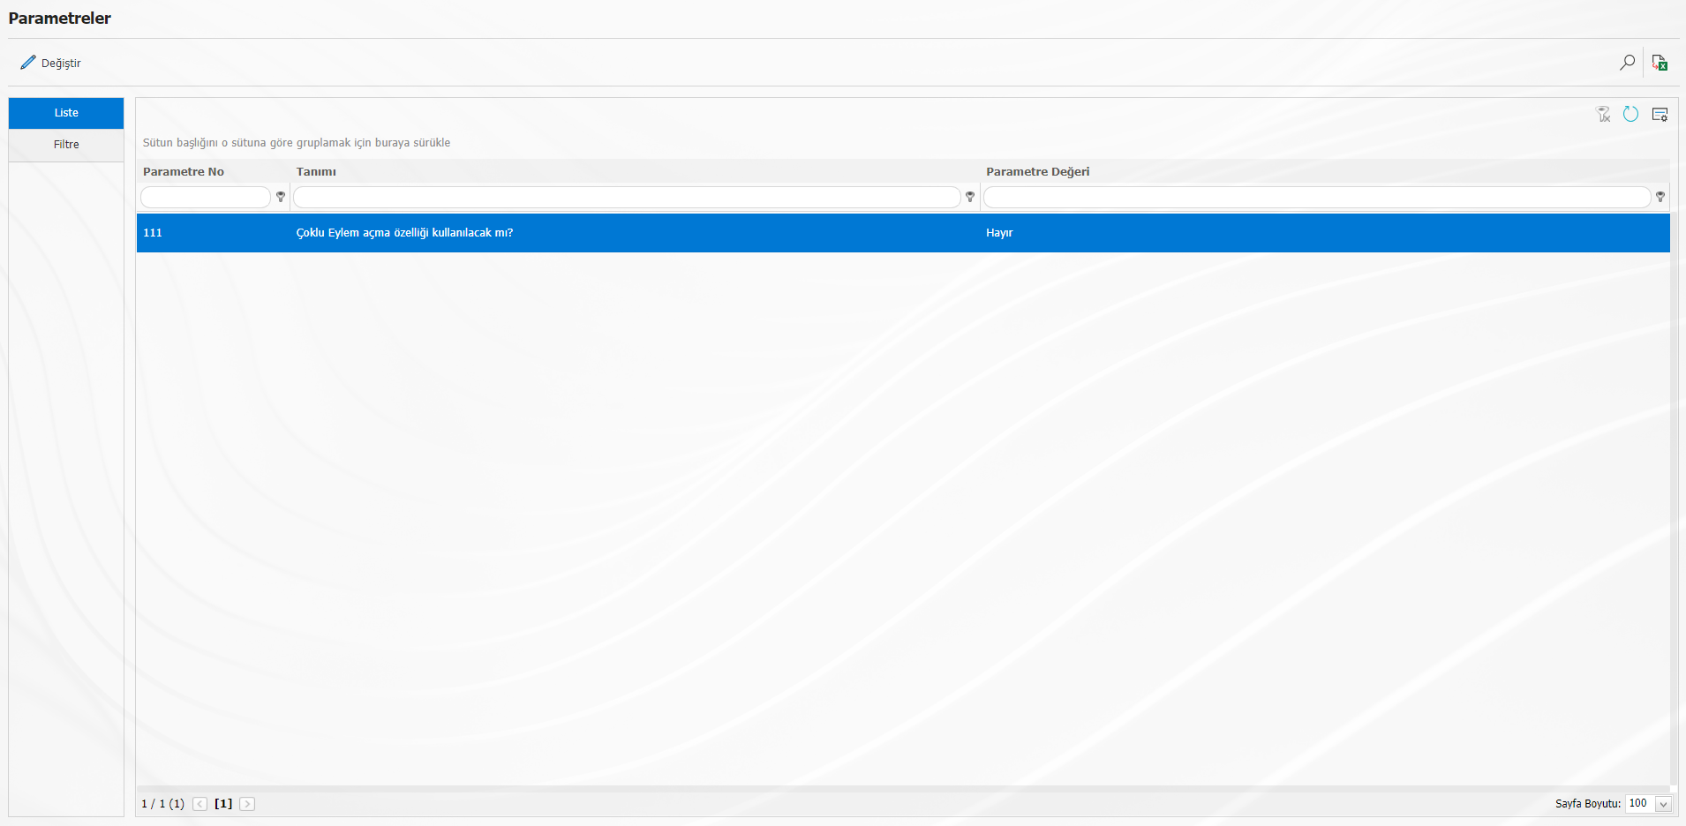Screen dimensions: 1686x826
Task: Click the Değiştir pencil button
Action: tap(50, 63)
